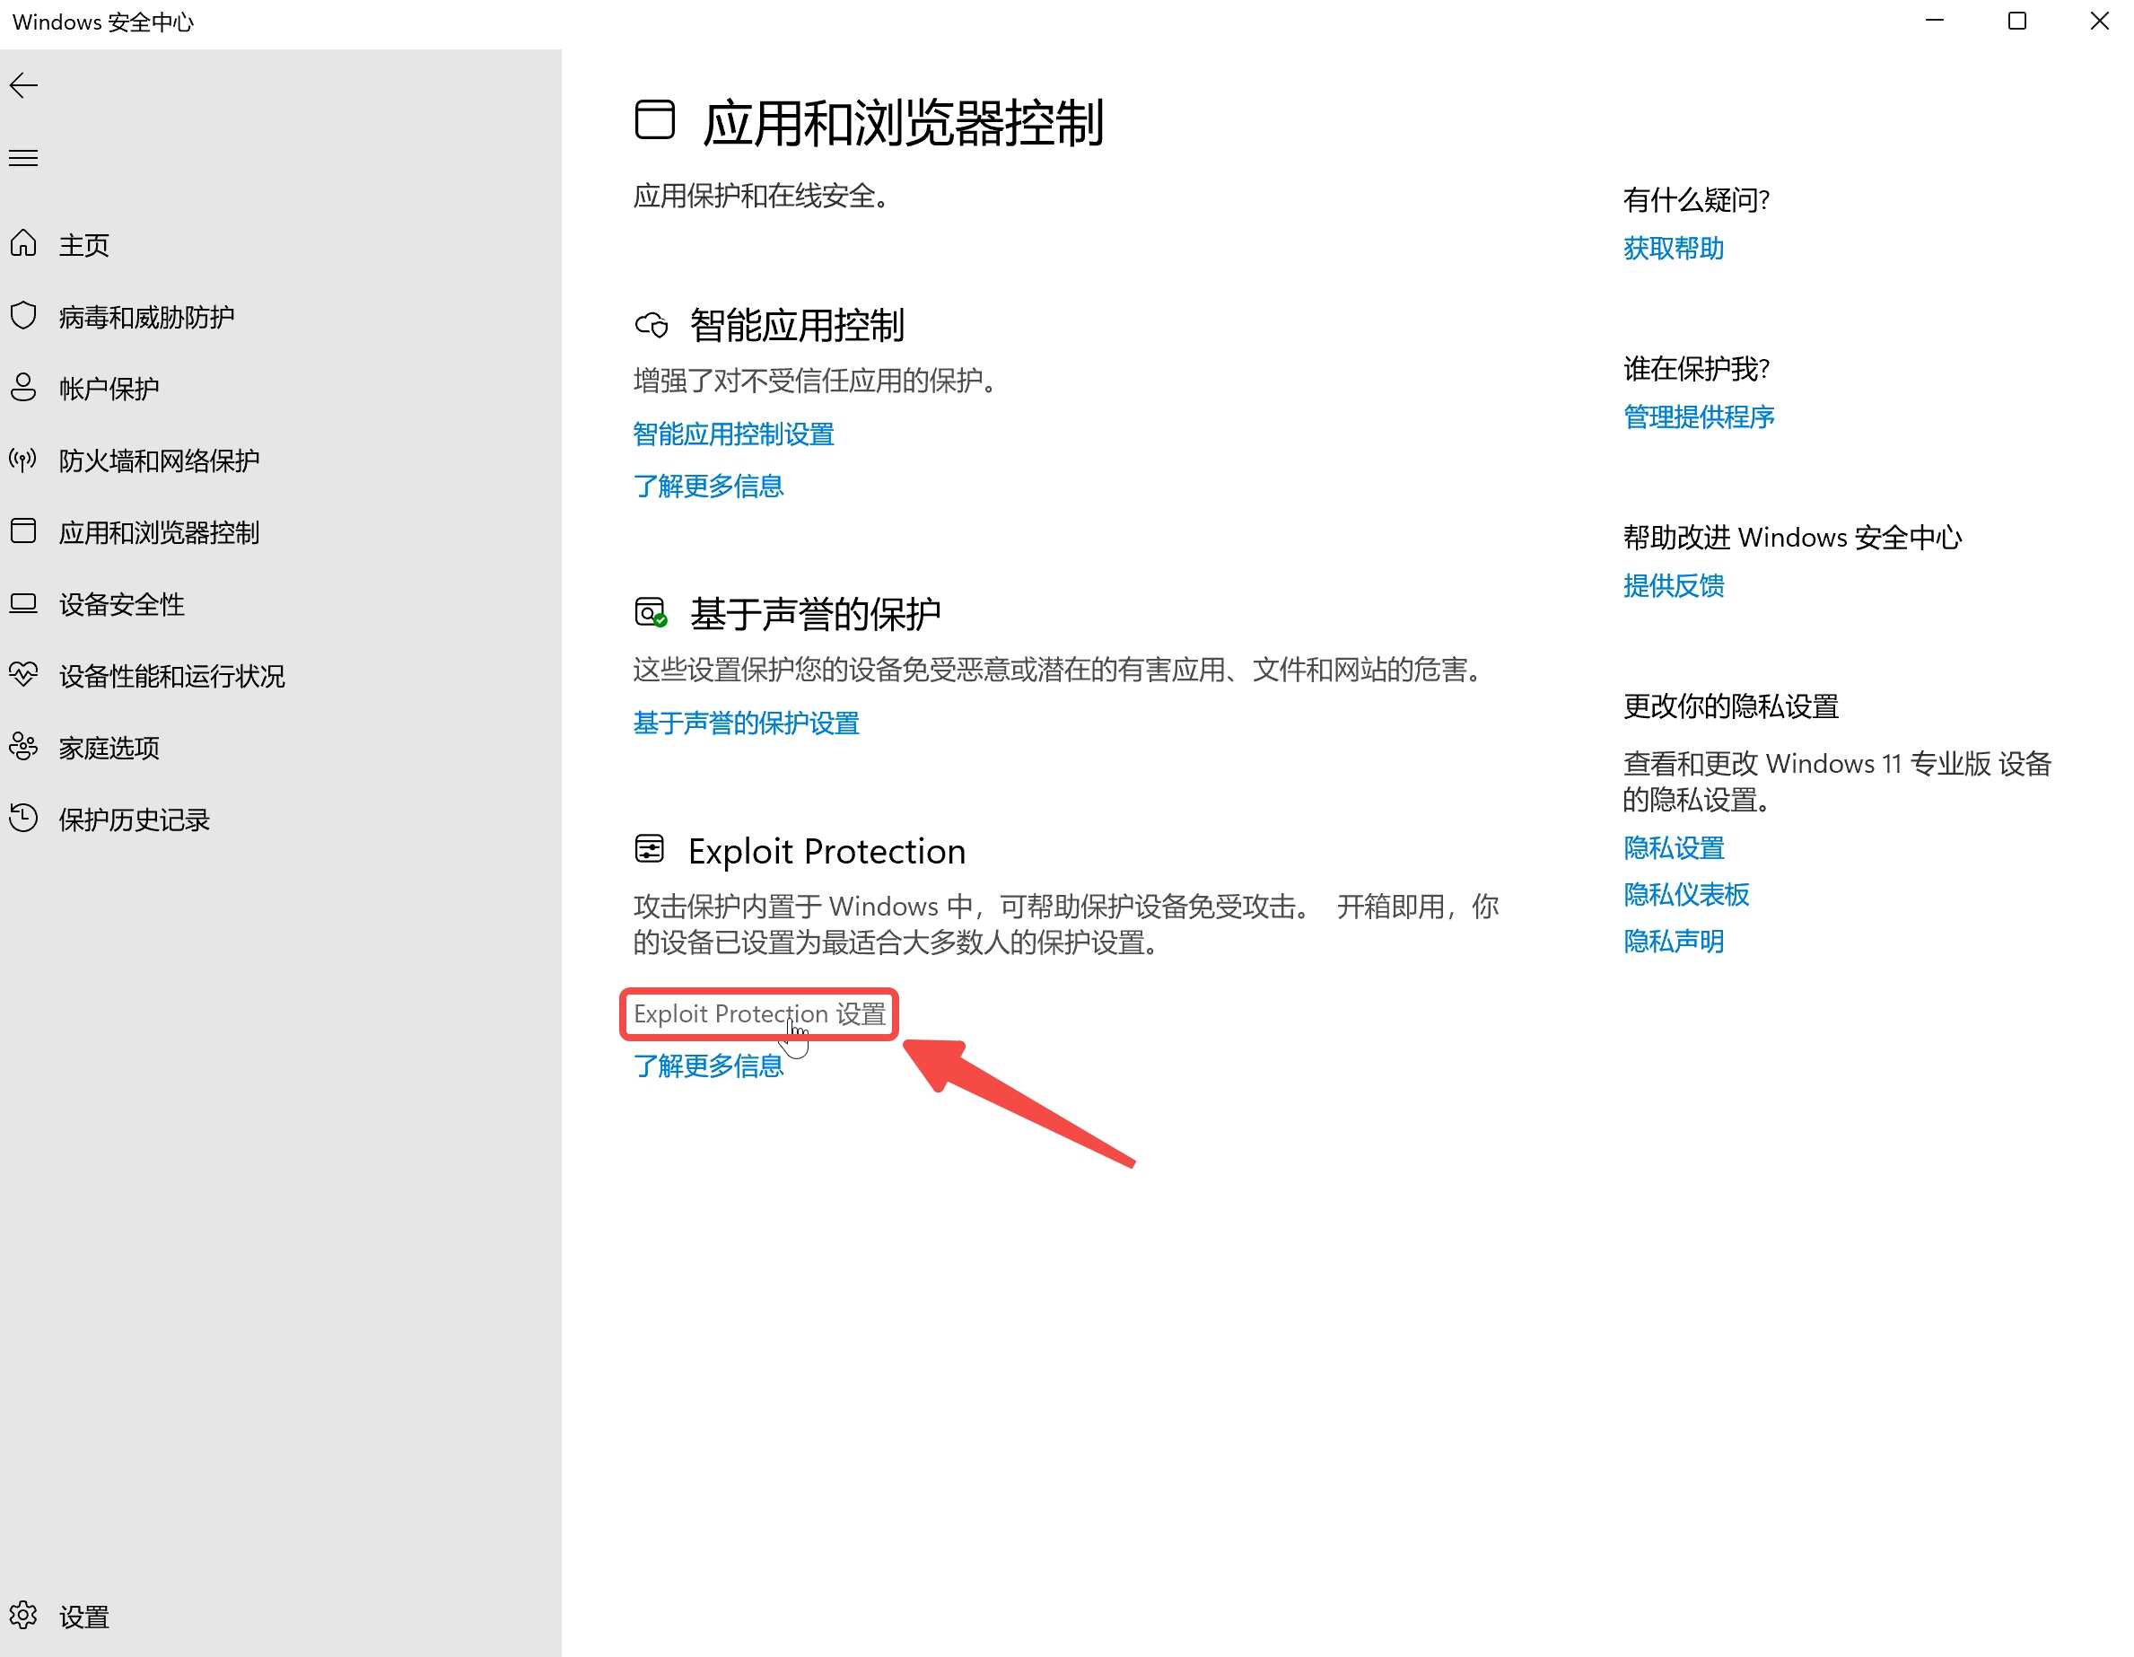
Task: Open 隐私仪表板 link
Action: [x=1686, y=895]
